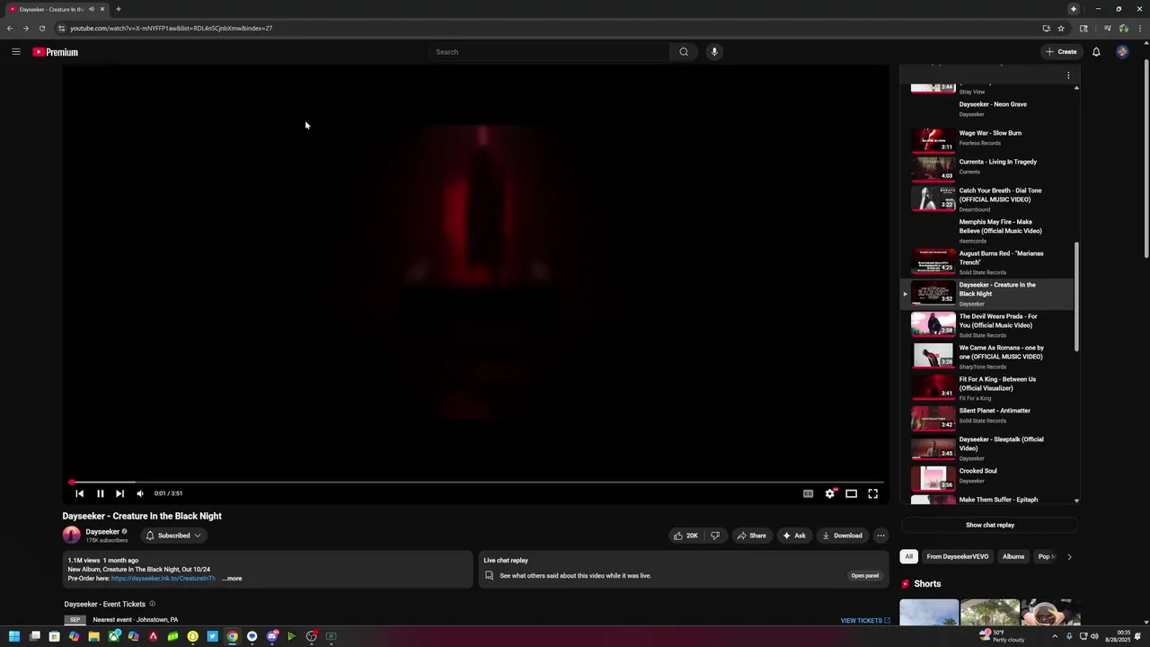Image resolution: width=1150 pixels, height=647 pixels.
Task: Play Catch Your Breath - Dial Tone
Action: (986, 199)
